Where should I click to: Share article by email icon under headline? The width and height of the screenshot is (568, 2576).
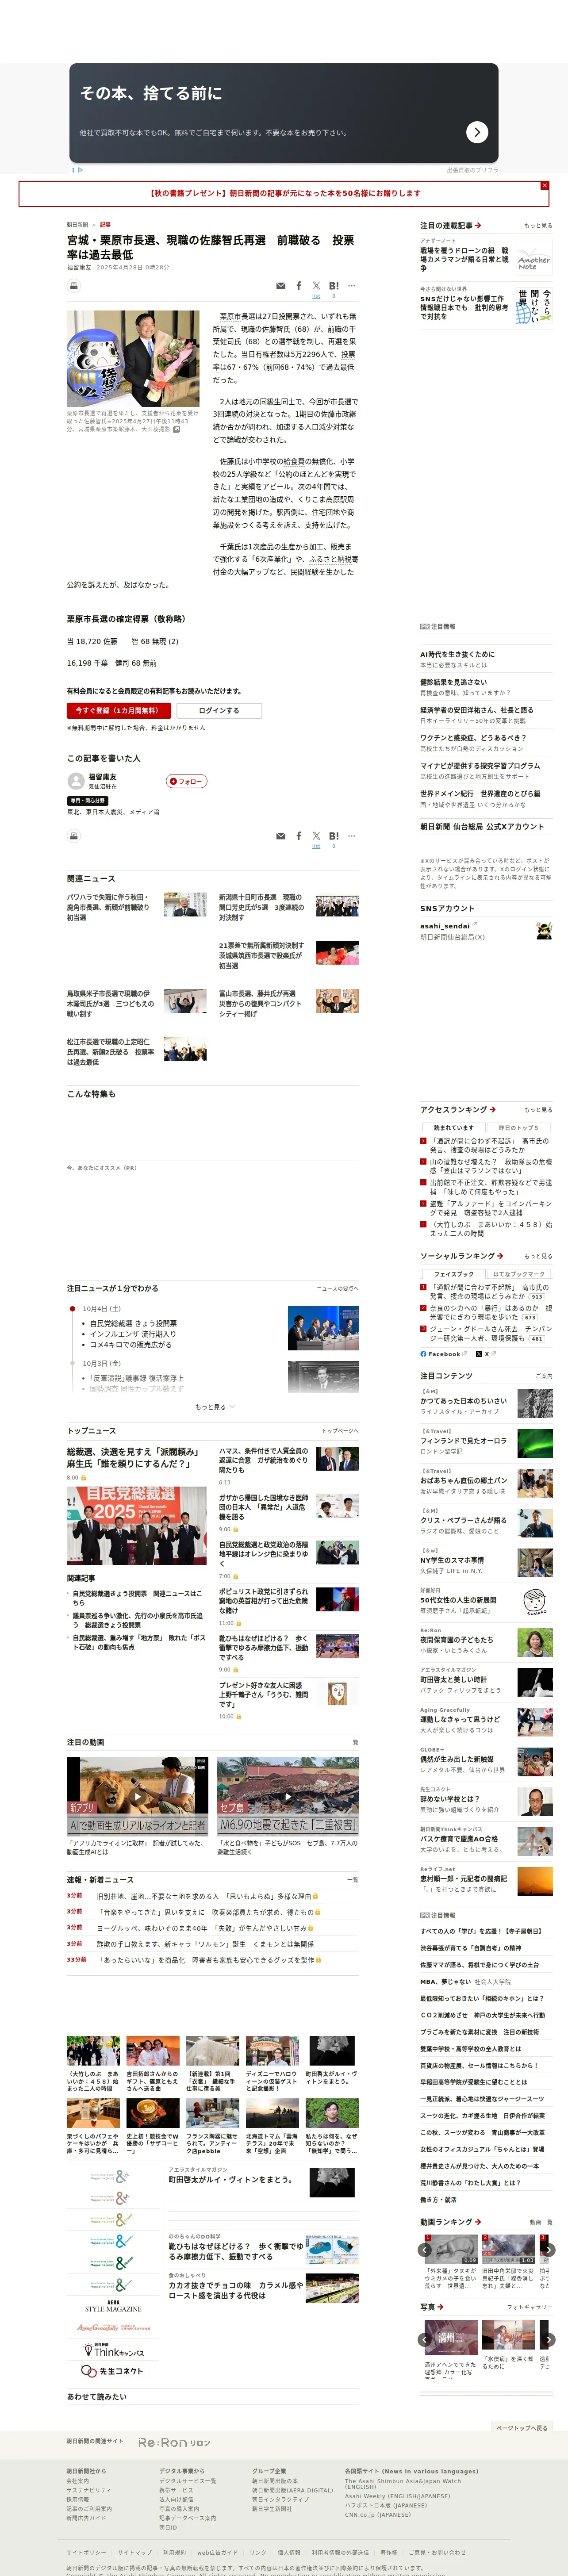(x=280, y=286)
